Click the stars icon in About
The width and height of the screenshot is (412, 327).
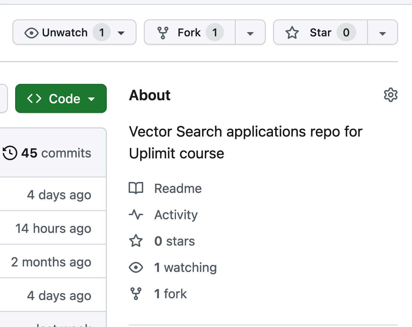136,241
